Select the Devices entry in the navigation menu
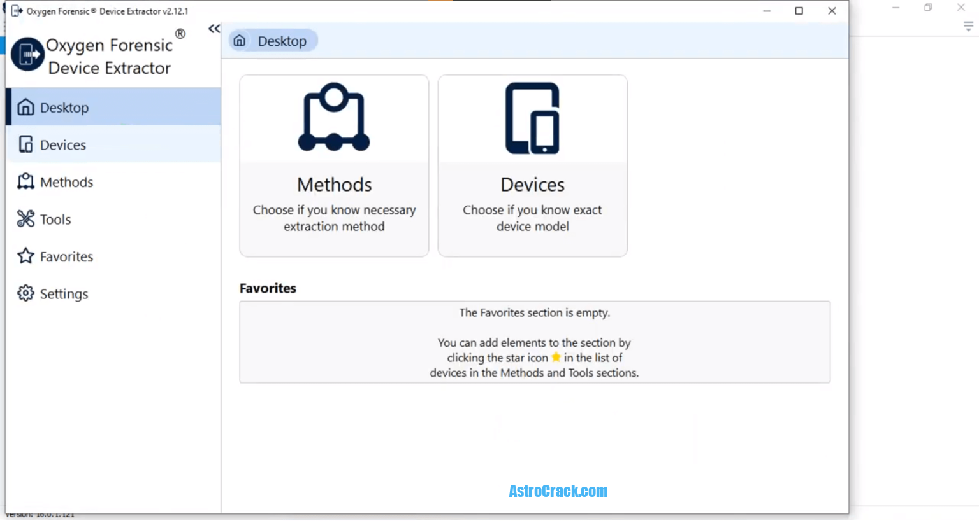The width and height of the screenshot is (979, 523). [x=62, y=144]
